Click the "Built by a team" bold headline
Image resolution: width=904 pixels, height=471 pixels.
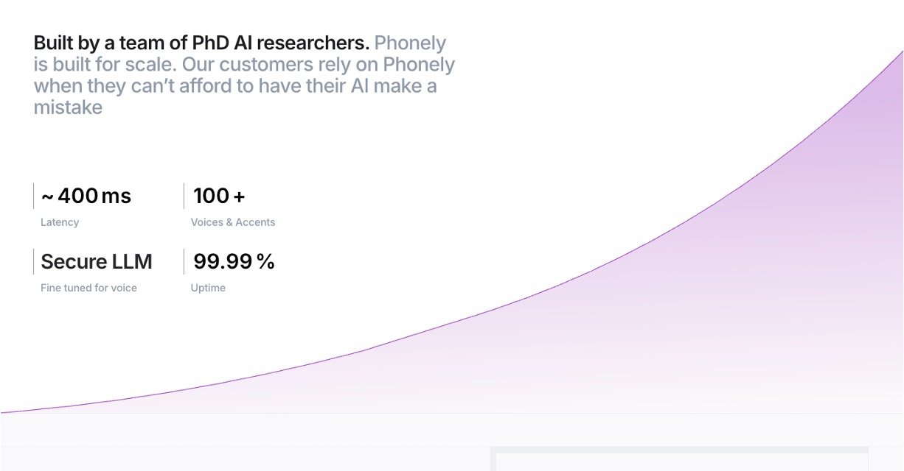201,43
